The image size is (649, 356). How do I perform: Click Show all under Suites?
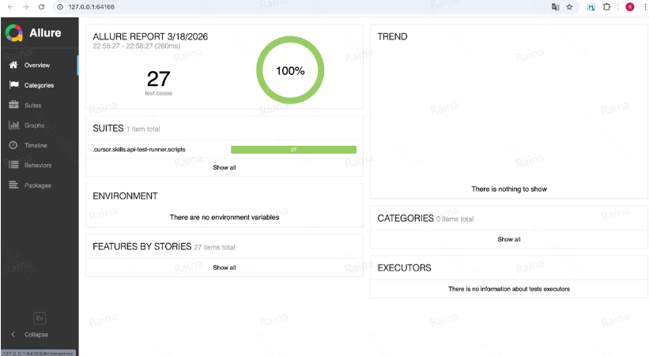click(x=225, y=167)
